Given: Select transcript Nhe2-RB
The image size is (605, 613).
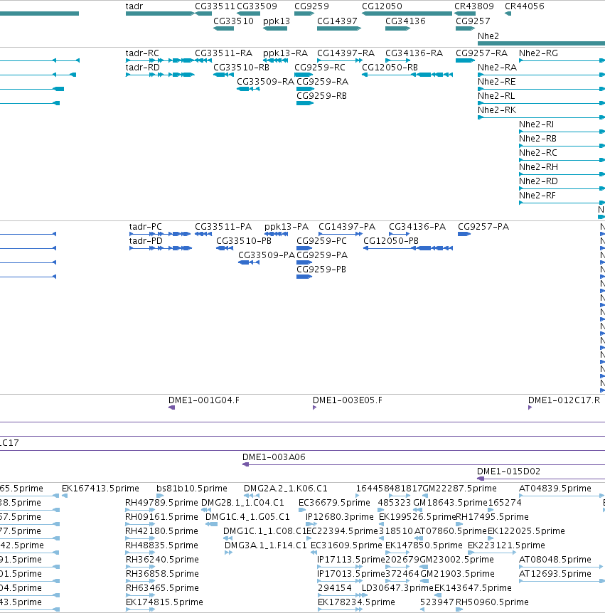Looking at the screenshot, I should click(537, 139).
